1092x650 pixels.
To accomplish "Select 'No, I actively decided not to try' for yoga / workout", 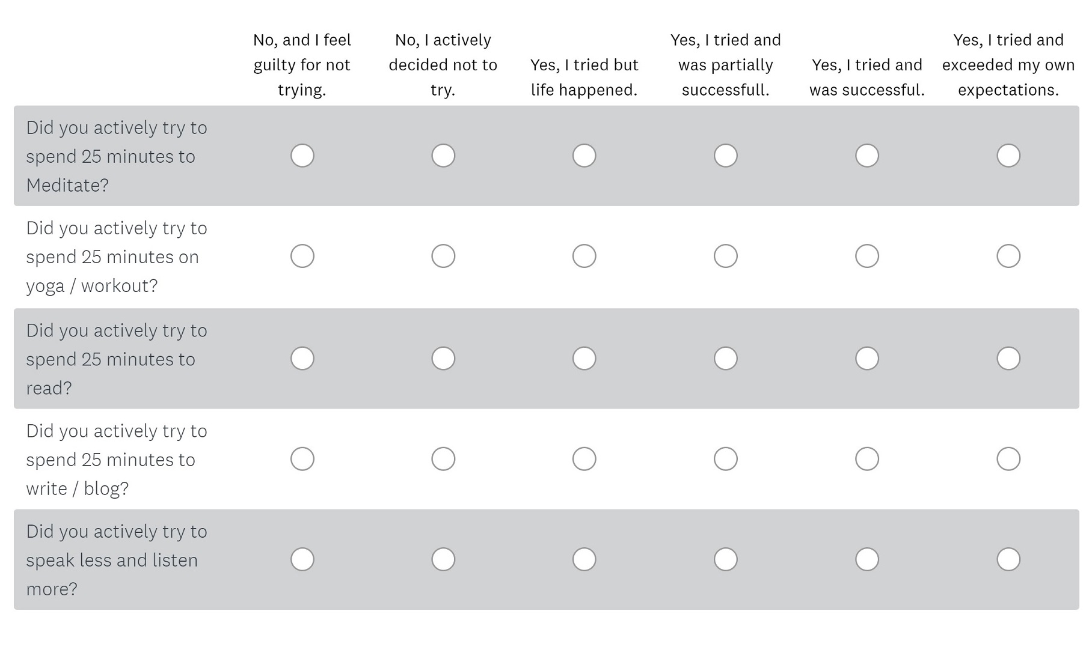I will (443, 256).
